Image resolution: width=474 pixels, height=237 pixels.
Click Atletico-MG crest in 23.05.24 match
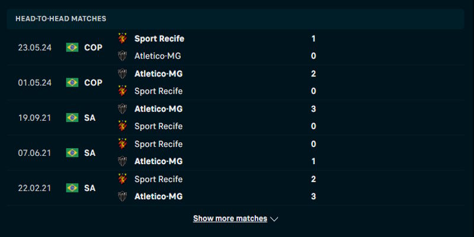(x=123, y=56)
